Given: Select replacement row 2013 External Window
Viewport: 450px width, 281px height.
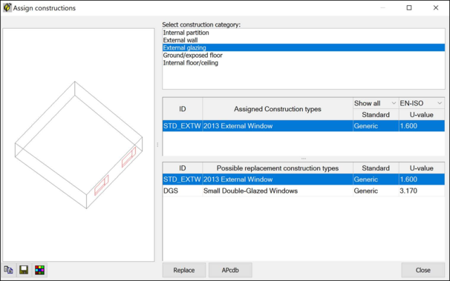Looking at the screenshot, I should point(304,179).
